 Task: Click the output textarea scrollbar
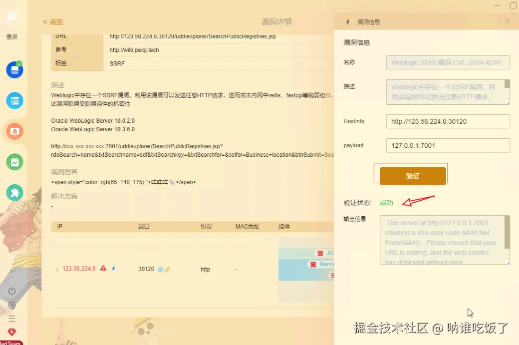(507, 232)
